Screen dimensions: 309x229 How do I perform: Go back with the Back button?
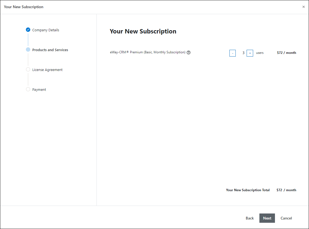tap(250, 218)
